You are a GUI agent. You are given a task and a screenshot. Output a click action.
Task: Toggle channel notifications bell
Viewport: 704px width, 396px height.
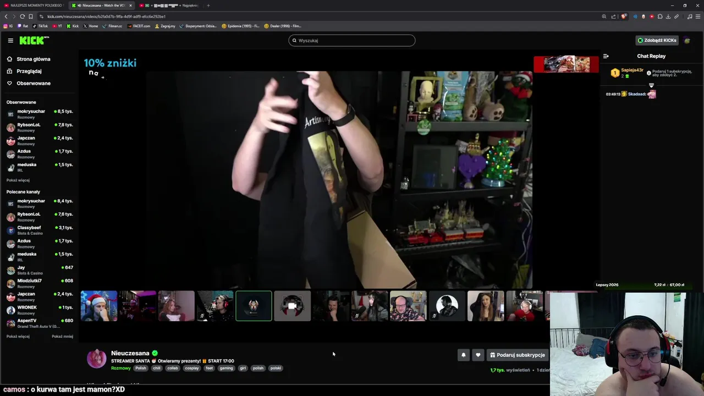point(463,355)
